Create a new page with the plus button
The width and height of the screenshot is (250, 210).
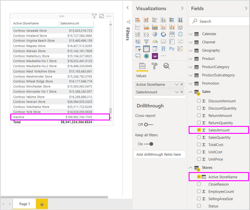(42, 204)
